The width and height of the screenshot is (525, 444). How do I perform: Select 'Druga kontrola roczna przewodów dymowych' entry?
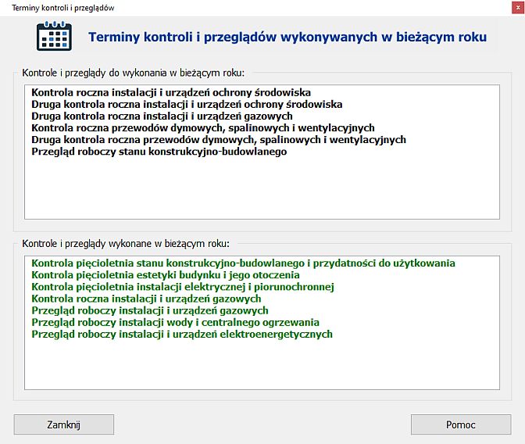[219, 140]
